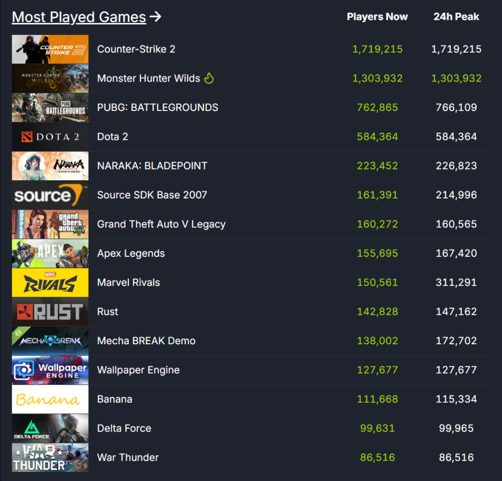This screenshot has width=502, height=481.
Task: Click Wallpaper Engine's green 127,677 players now
Action: [x=378, y=370]
